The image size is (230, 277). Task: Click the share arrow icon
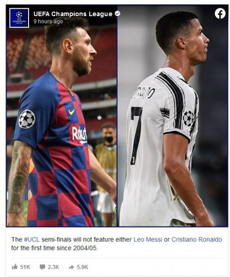[71, 267]
